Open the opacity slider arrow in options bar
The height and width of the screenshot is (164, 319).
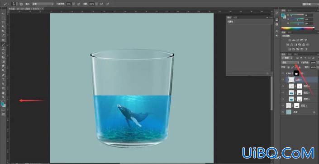tap(73, 4)
